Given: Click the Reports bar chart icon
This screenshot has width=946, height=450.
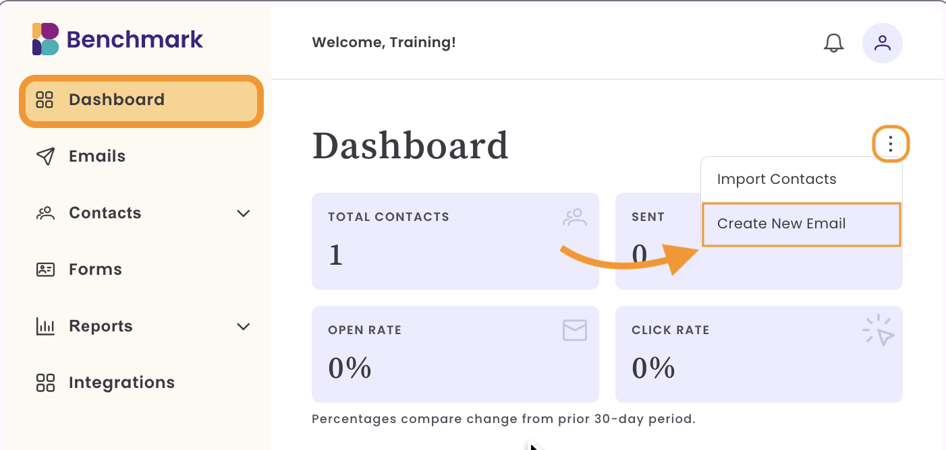Looking at the screenshot, I should point(45,326).
